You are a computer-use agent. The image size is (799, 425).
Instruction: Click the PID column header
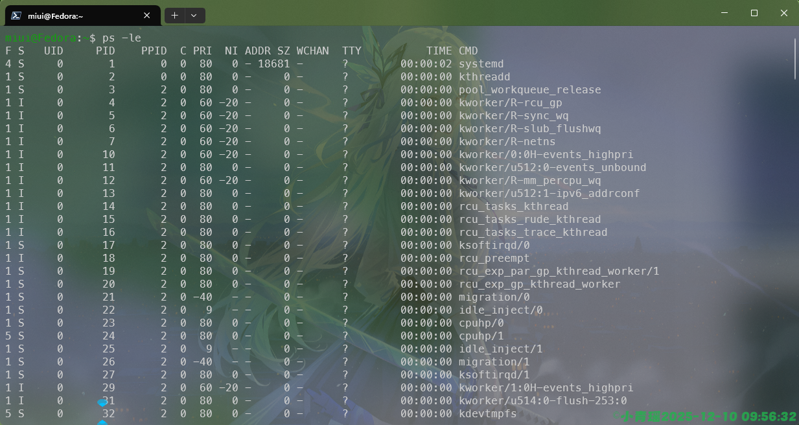pos(105,51)
